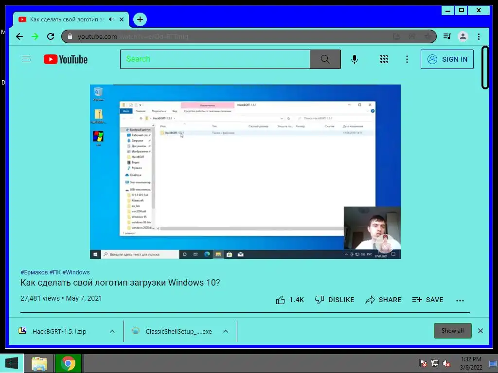Click Chrome icon in taskbar
Viewport: 498px width, 373px height.
(68, 364)
